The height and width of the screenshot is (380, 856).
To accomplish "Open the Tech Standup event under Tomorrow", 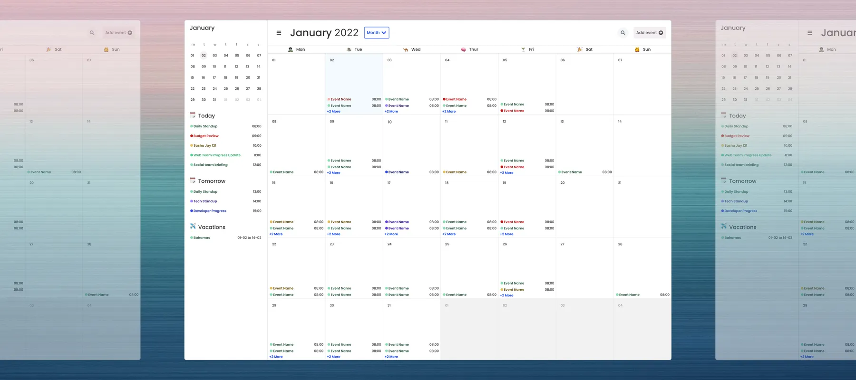I will coord(226,201).
